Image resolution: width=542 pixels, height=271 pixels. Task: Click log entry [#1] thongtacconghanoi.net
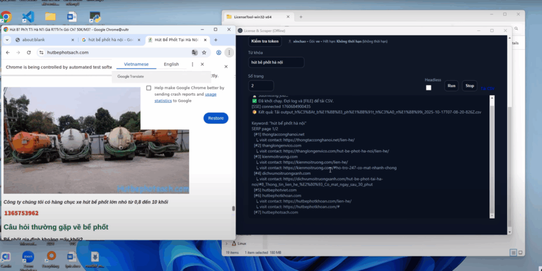point(279,134)
